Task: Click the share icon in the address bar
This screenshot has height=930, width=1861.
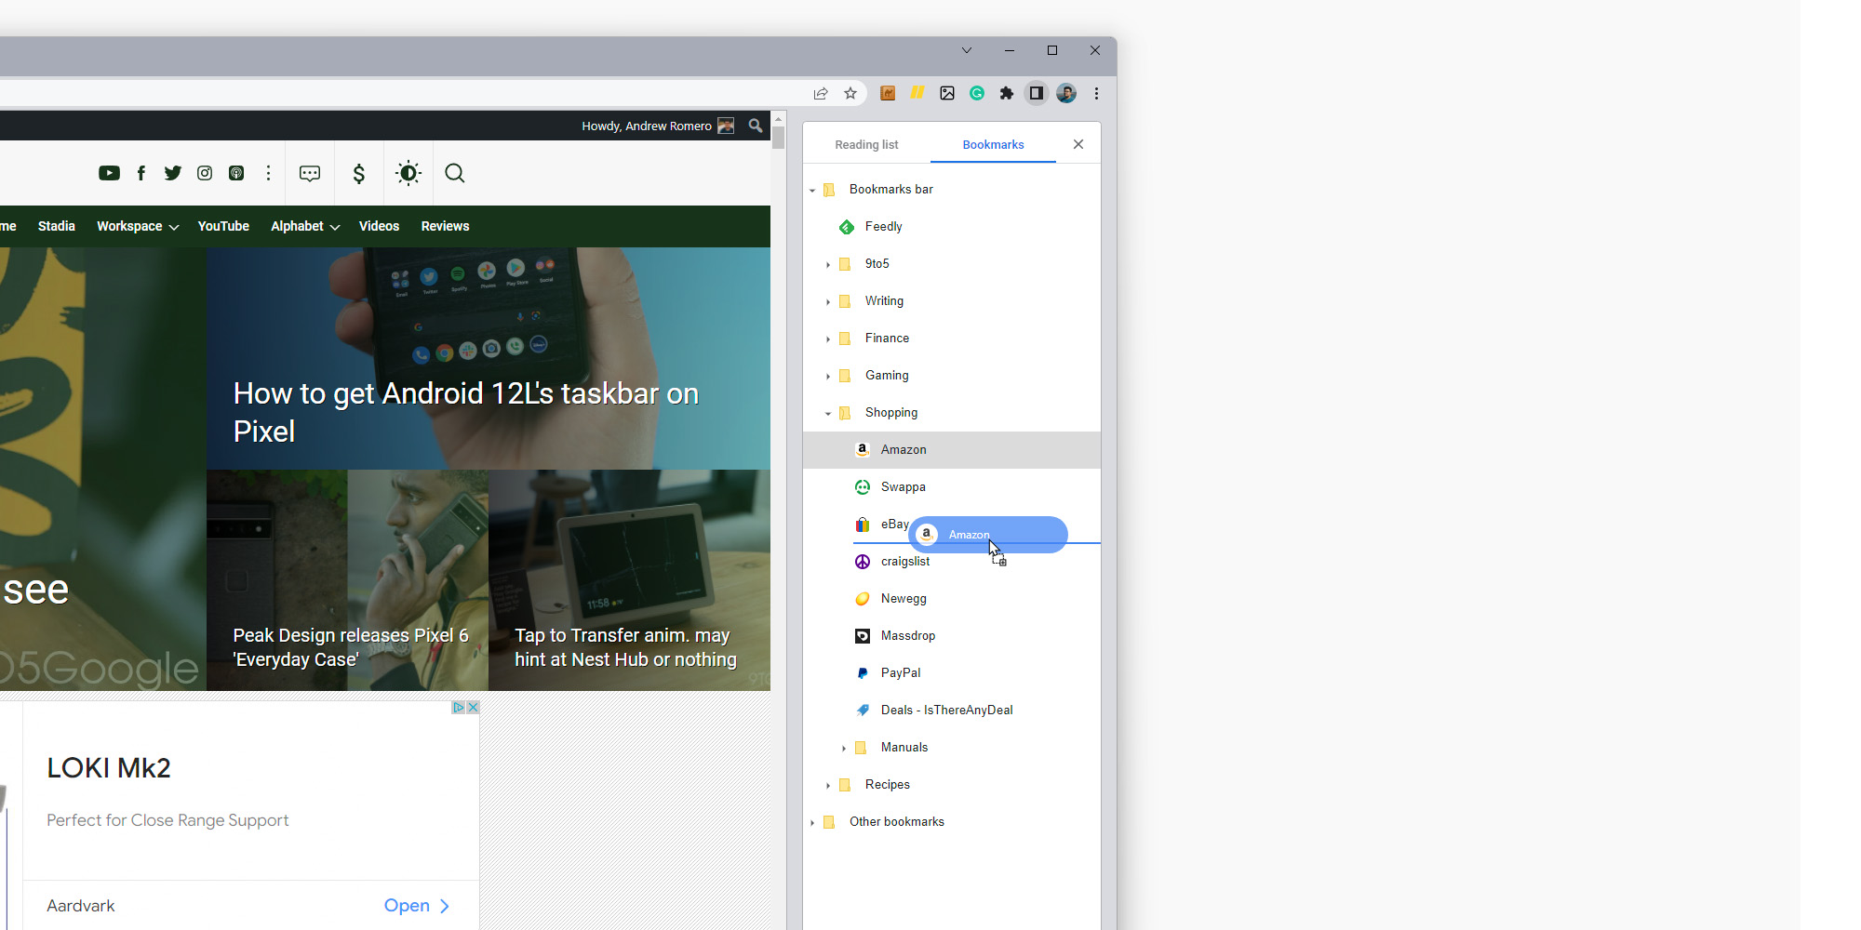Action: (821, 93)
